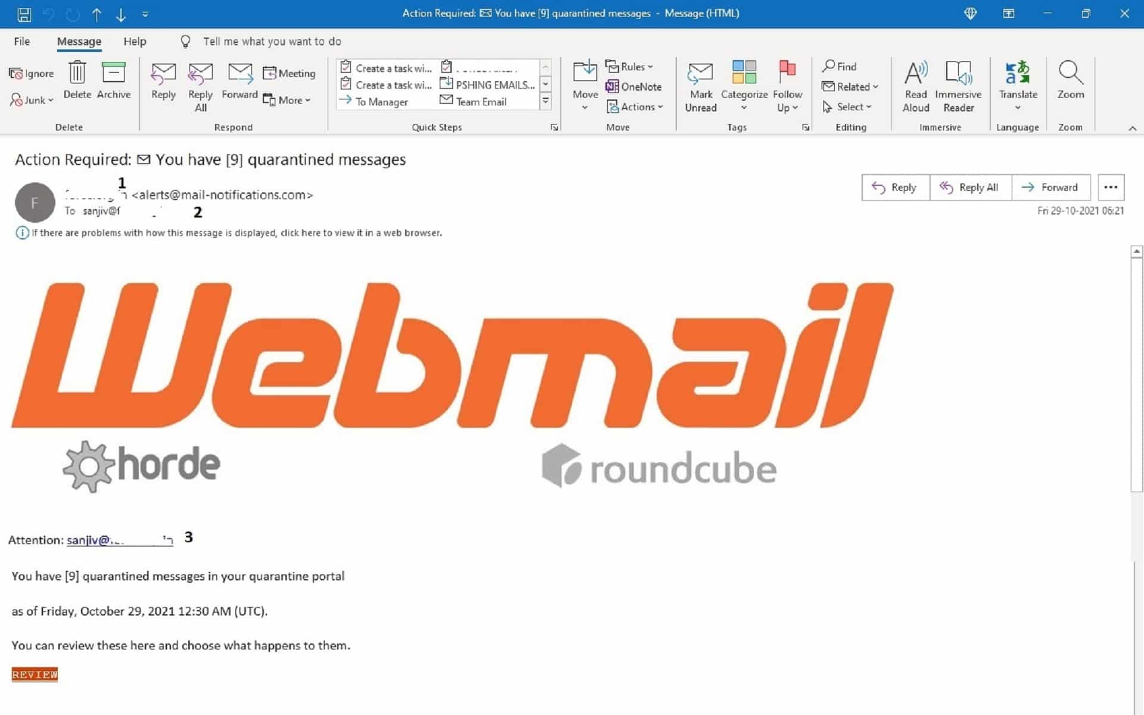Image resolution: width=1144 pixels, height=715 pixels.
Task: Go to previous item with the up arrow
Action: (x=97, y=14)
